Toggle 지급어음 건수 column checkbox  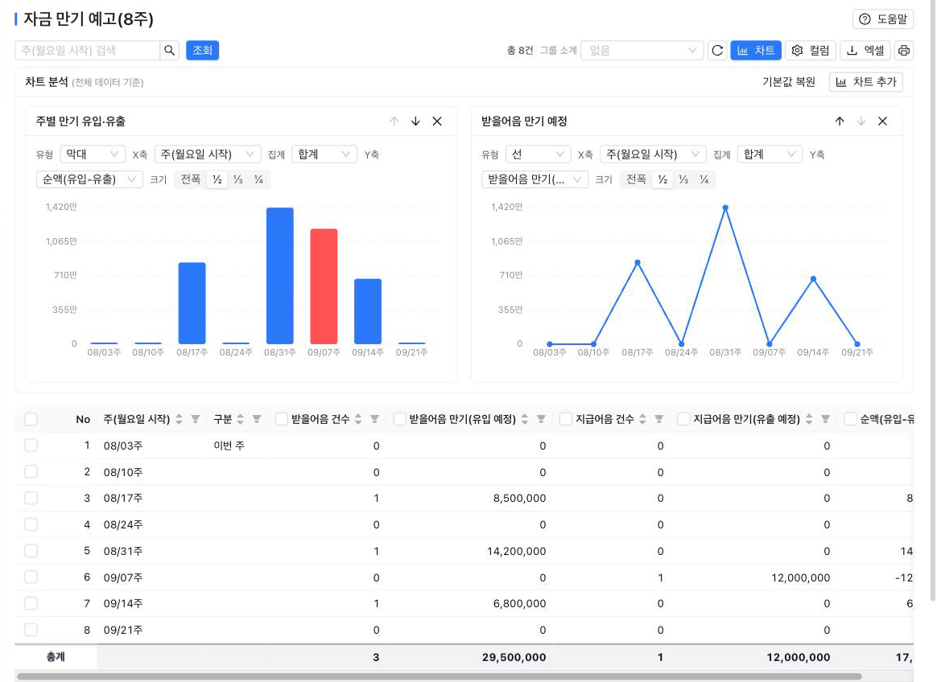tap(565, 419)
